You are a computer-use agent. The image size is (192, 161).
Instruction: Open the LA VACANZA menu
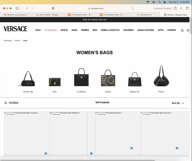(x=51, y=30)
